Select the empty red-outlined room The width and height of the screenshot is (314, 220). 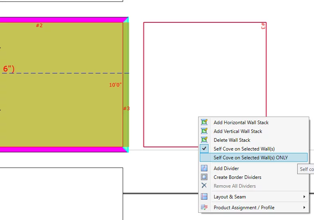point(205,84)
